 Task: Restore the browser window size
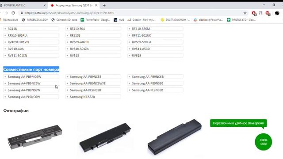tap(274, 5)
